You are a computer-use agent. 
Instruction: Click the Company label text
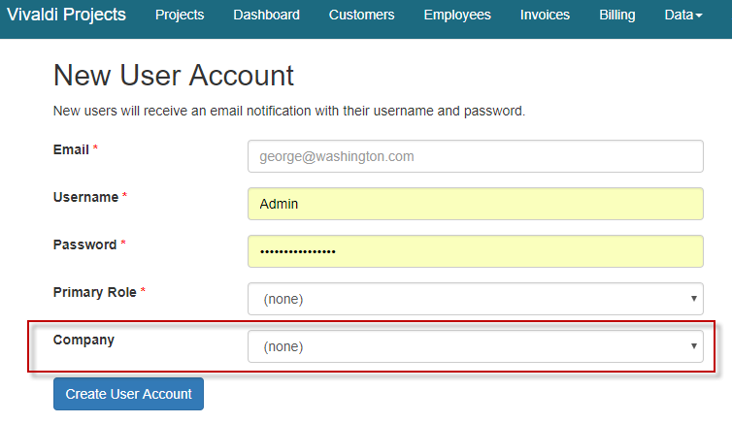pyautogui.click(x=83, y=340)
